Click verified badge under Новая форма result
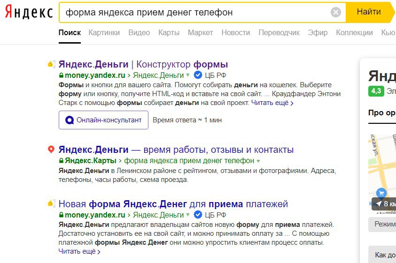Screen dimensions: 396x263 coord(198,215)
